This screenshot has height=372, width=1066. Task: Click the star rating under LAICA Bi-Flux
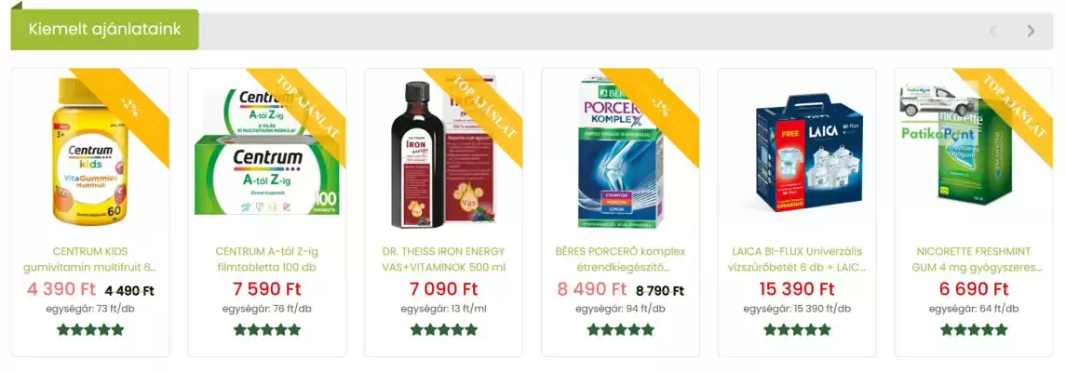797,330
